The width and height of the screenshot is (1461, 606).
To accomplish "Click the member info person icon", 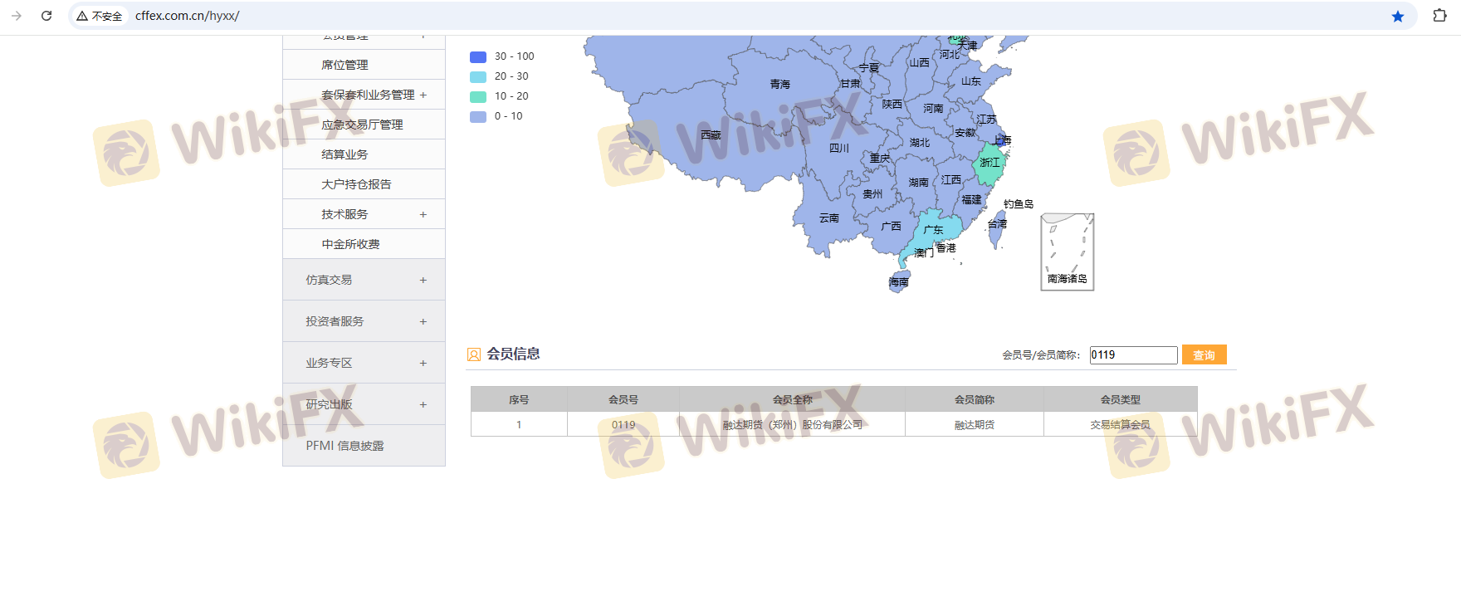I will point(474,354).
